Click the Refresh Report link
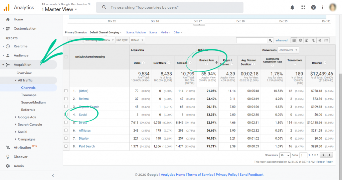 pos(325,162)
